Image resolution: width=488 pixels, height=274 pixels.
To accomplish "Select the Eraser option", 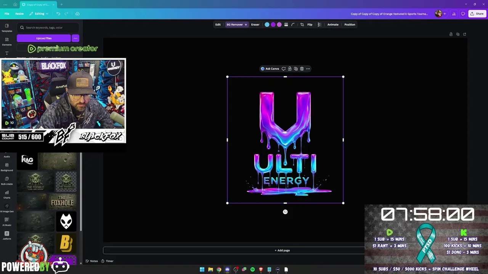I will (x=255, y=25).
